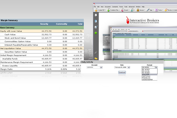Click the Forms toolbar icon
This screenshot has width=177, height=118.
[156, 10]
